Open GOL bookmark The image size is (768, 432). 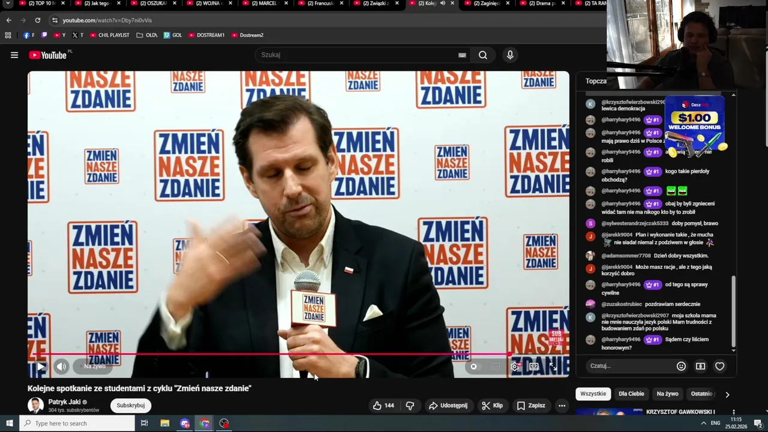coord(173,35)
